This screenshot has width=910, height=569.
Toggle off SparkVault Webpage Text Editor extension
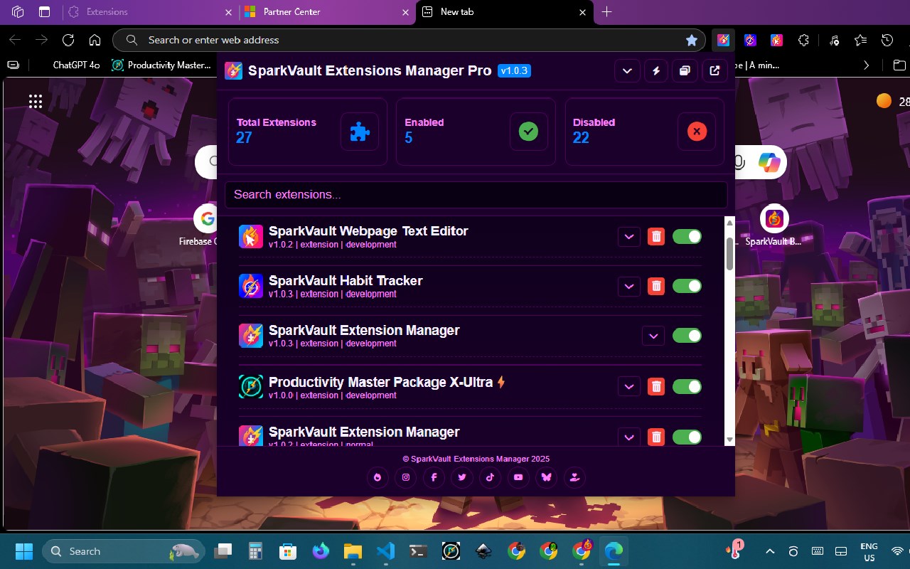pyautogui.click(x=687, y=237)
